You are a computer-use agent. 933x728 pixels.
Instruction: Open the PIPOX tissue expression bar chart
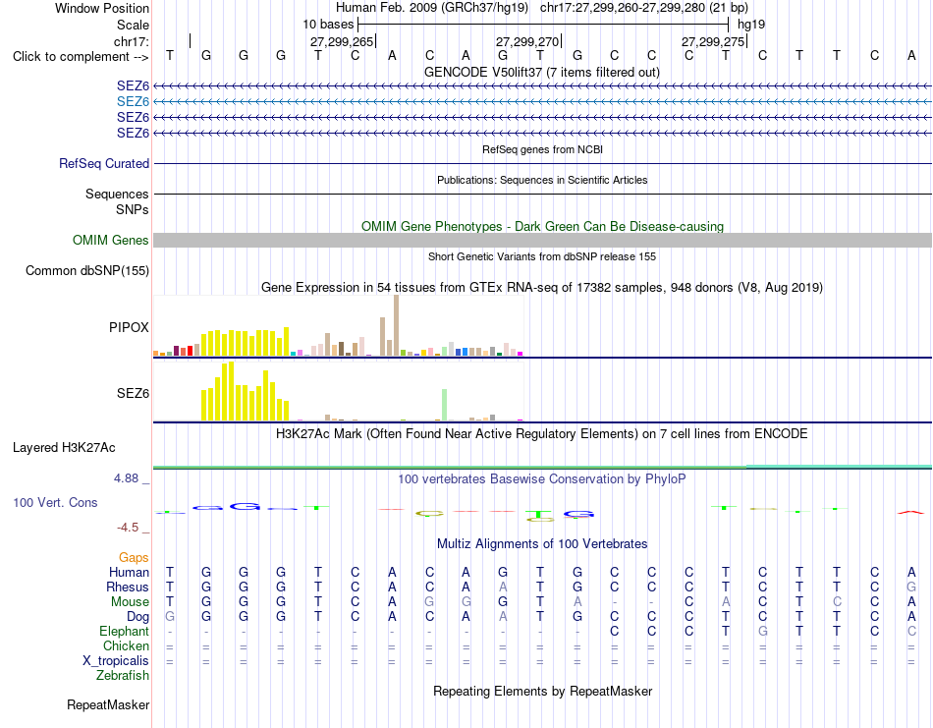[338, 326]
